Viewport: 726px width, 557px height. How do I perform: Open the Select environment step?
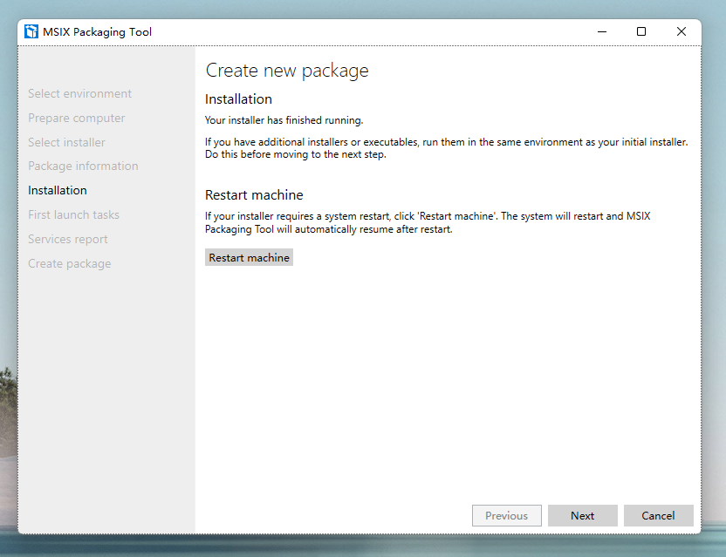tap(79, 93)
